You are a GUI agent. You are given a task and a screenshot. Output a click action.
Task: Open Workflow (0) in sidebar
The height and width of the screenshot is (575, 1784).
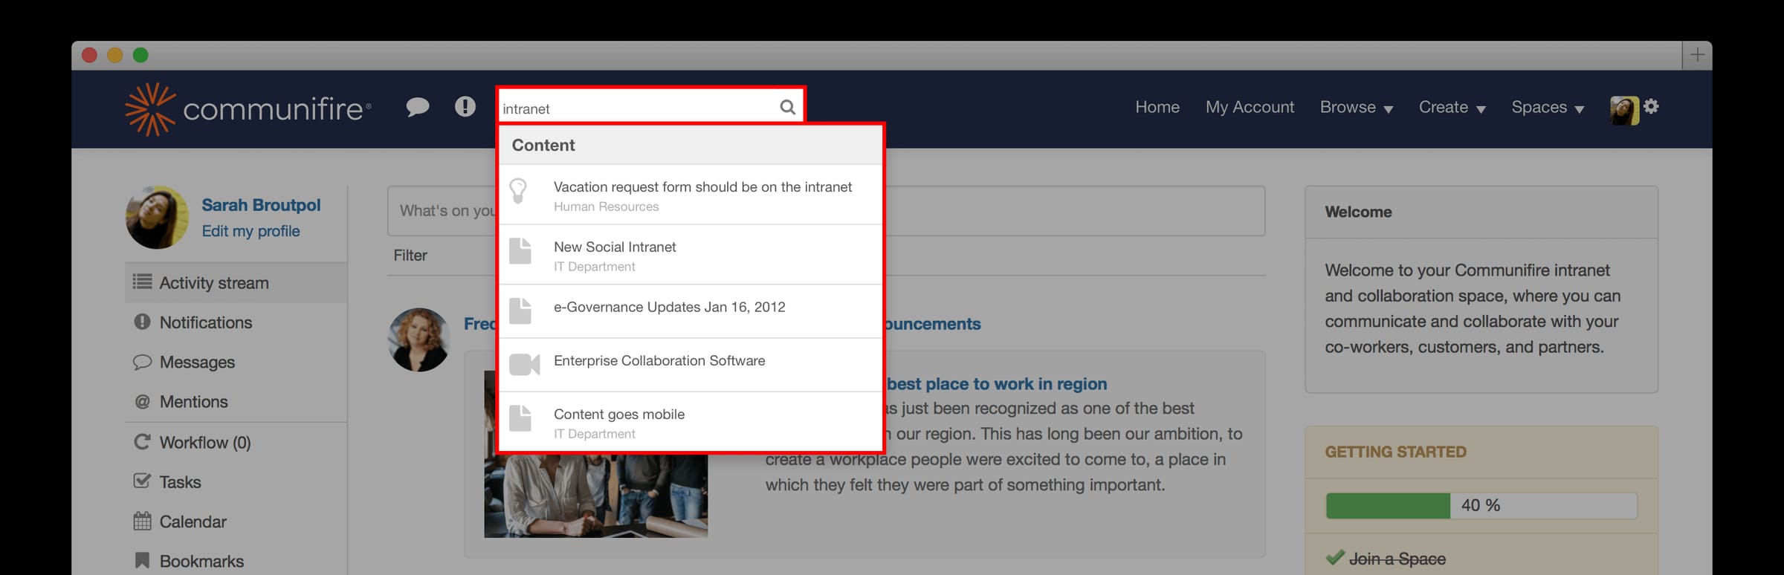click(236, 442)
